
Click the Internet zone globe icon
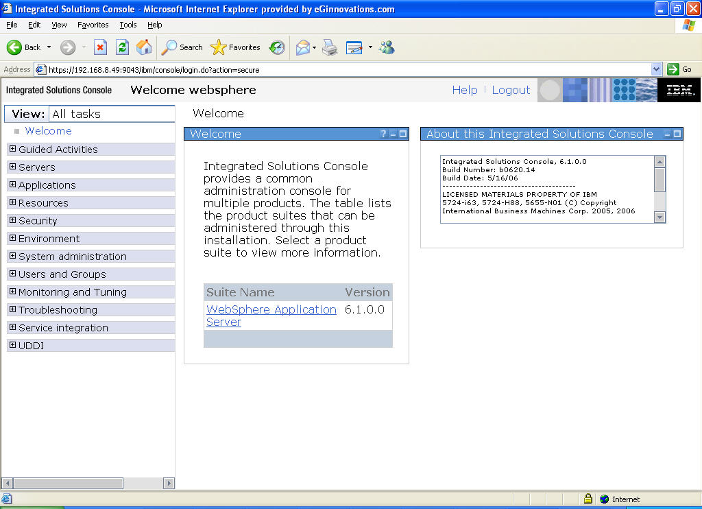coord(605,499)
